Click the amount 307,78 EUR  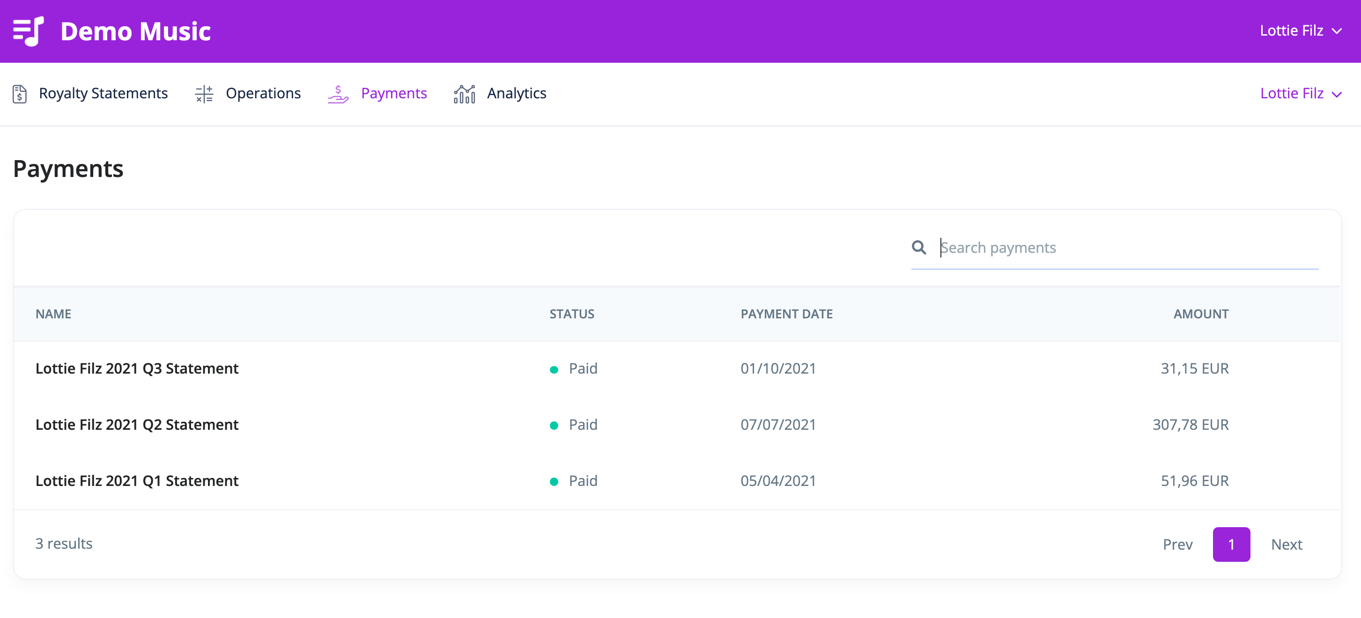coord(1191,424)
